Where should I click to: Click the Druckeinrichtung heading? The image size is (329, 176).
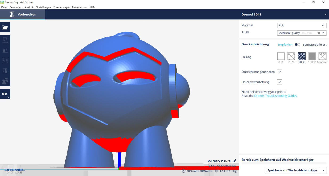255,44
